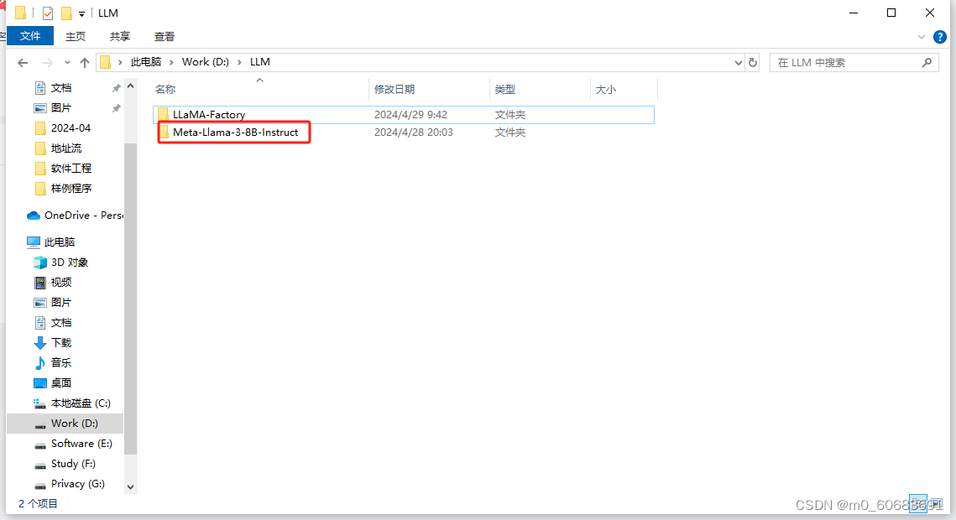The image size is (956, 520).
Task: Open the 文件 ribbon tab
Action: coord(30,36)
